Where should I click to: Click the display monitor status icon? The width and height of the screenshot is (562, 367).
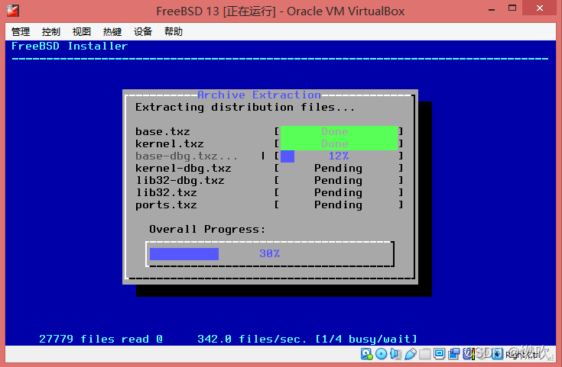[x=439, y=354]
